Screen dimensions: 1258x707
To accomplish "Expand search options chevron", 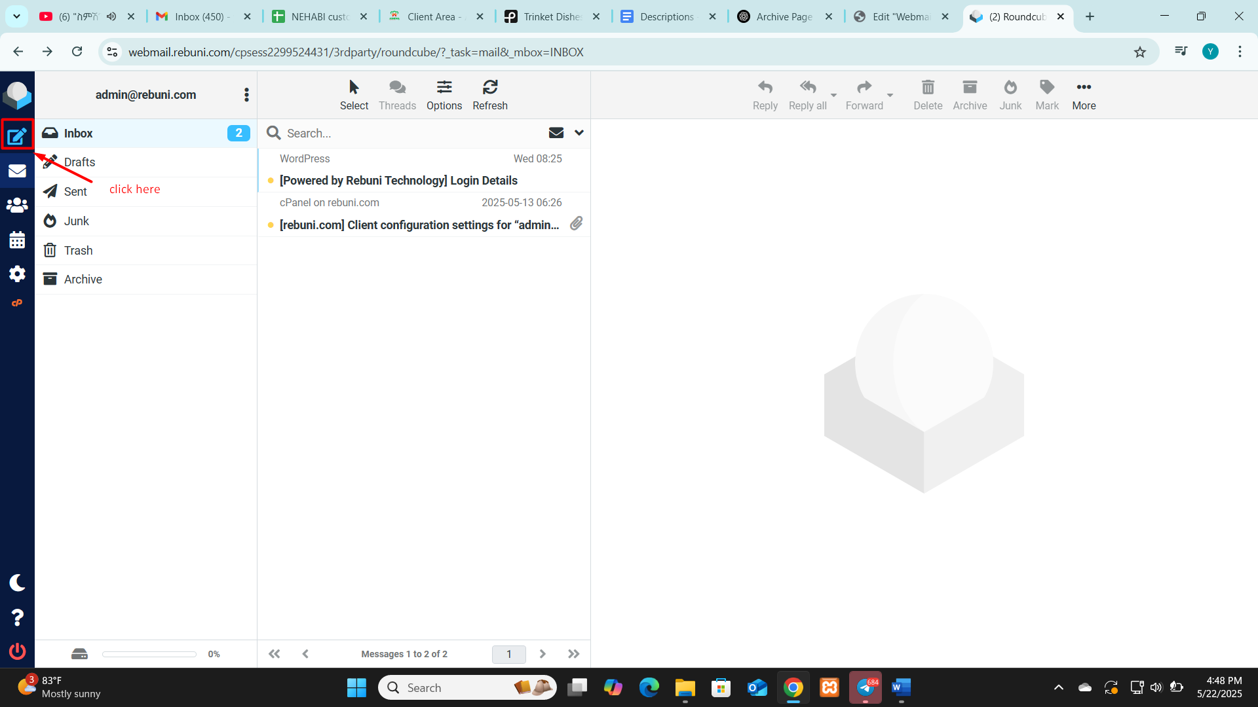I will [579, 133].
